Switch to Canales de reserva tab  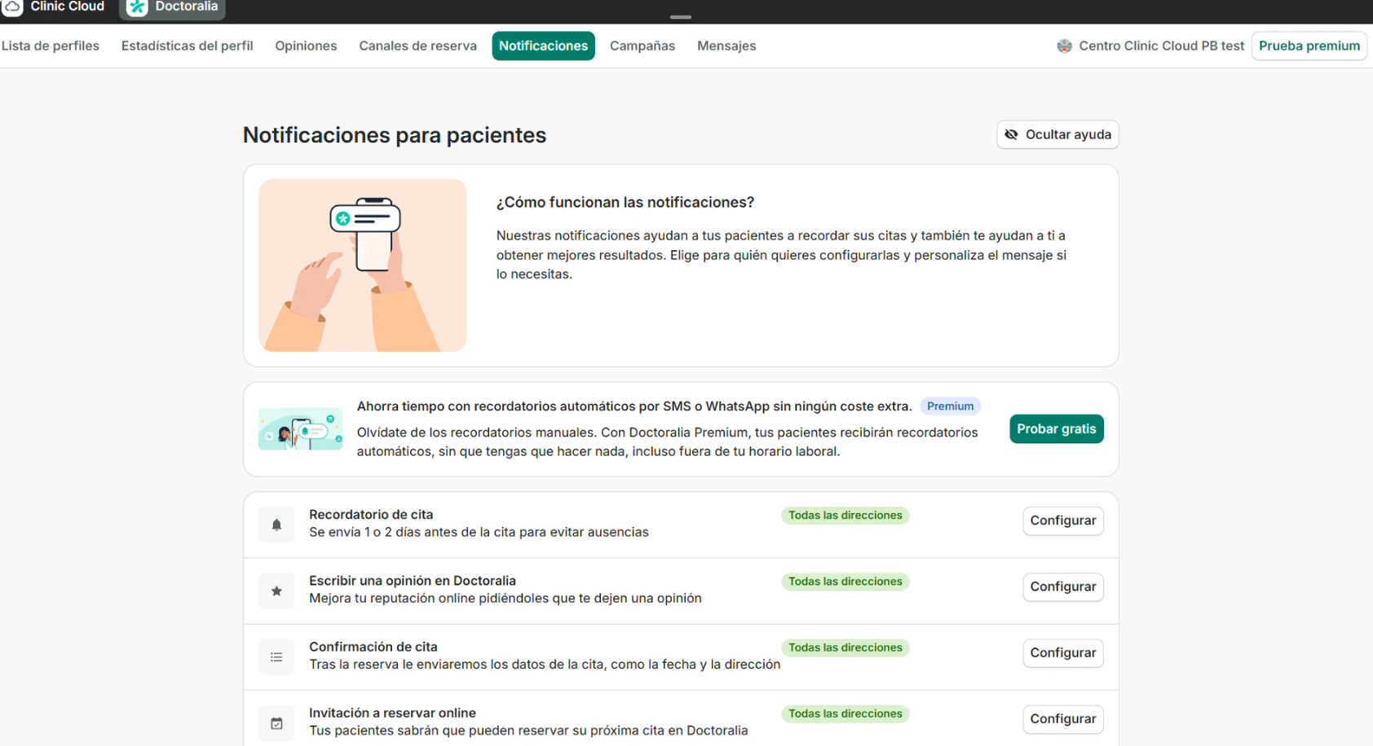pyautogui.click(x=417, y=46)
